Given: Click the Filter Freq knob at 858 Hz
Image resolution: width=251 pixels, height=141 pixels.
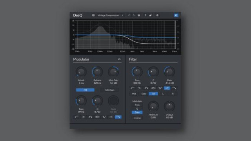Looking at the screenshot, I should (137, 72).
